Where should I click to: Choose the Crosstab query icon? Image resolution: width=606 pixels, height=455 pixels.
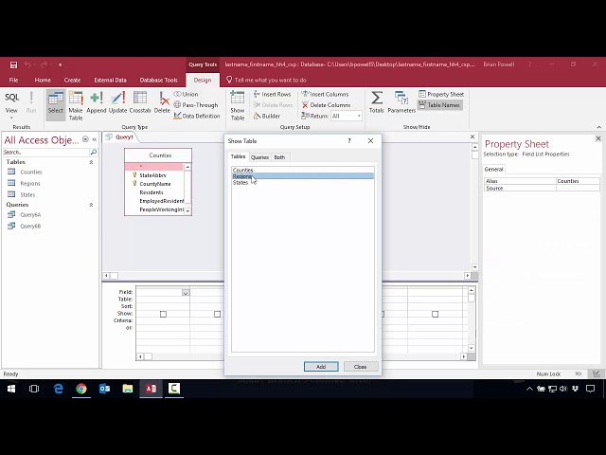[140, 102]
